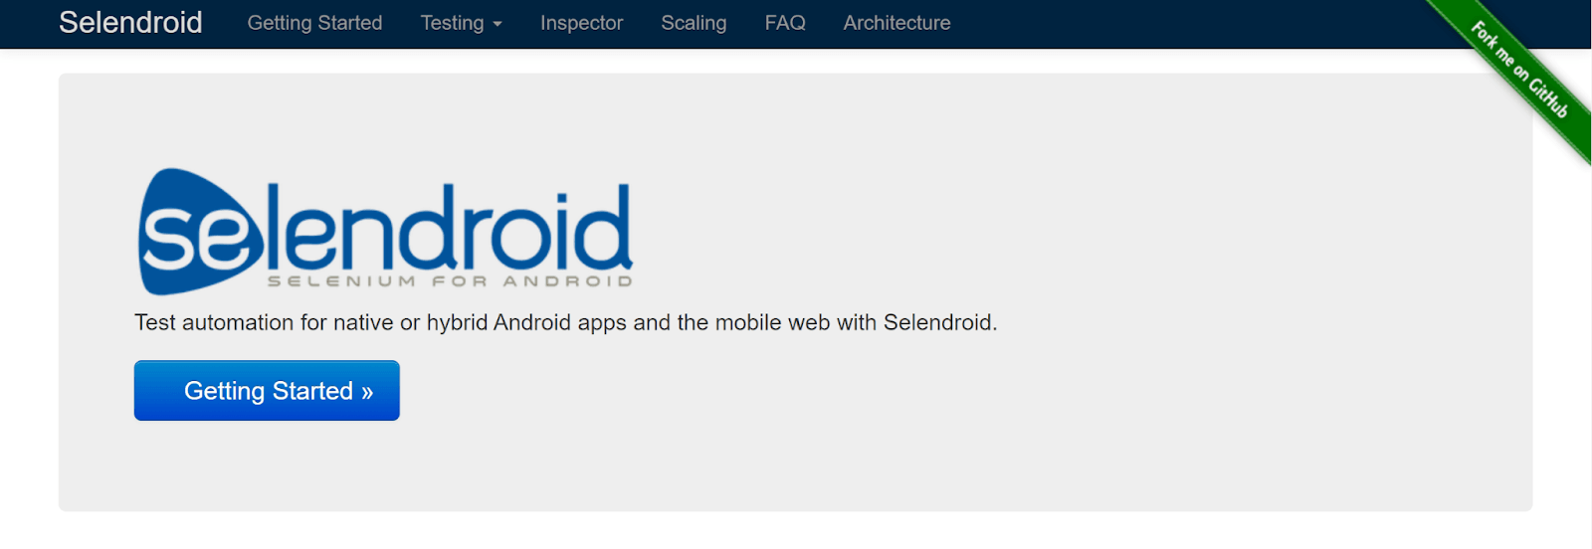Click empty dark navbar area after Architecture
This screenshot has height=549, width=1592.
[1194, 23]
